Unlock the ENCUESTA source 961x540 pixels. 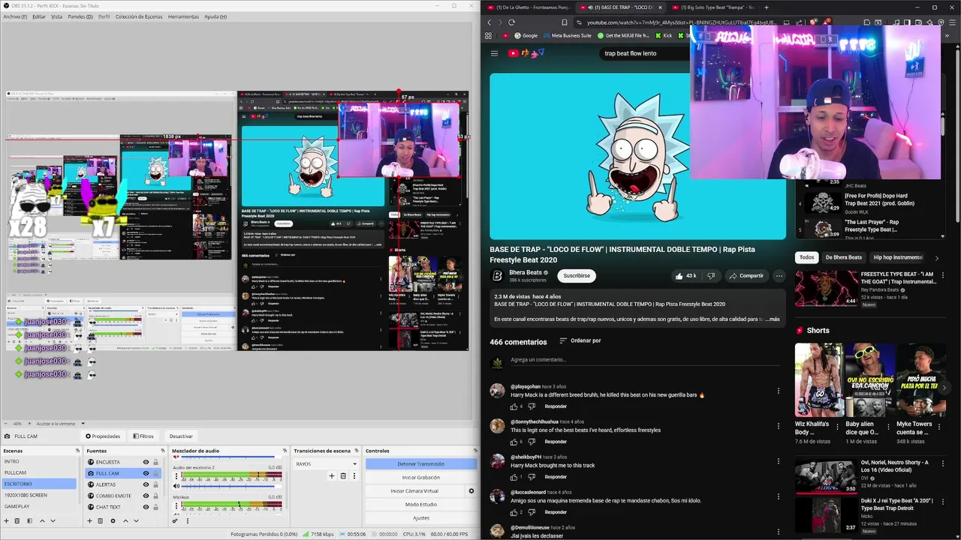click(x=155, y=462)
